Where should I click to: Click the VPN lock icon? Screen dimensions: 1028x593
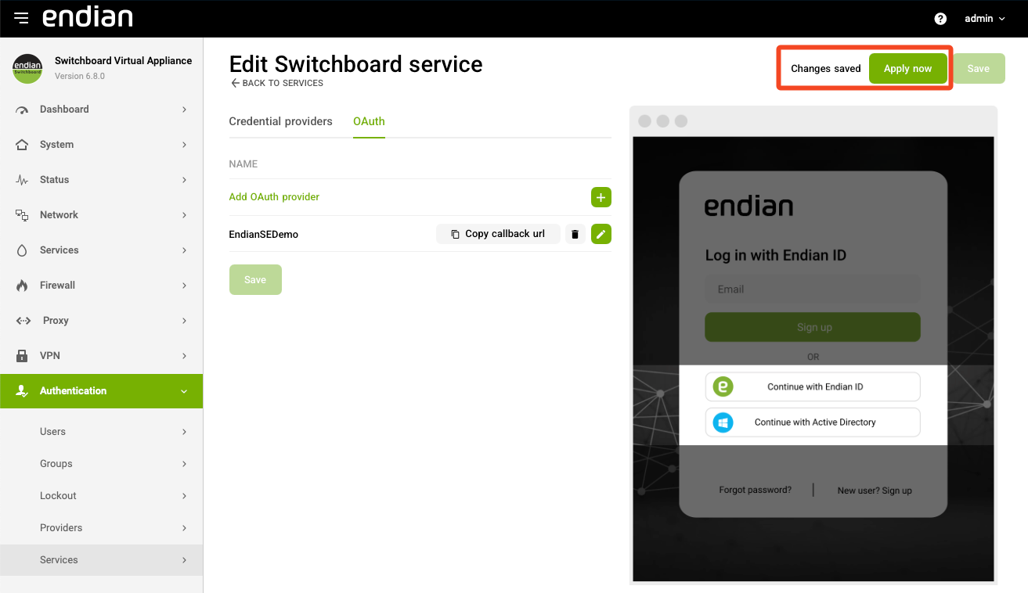click(x=22, y=356)
